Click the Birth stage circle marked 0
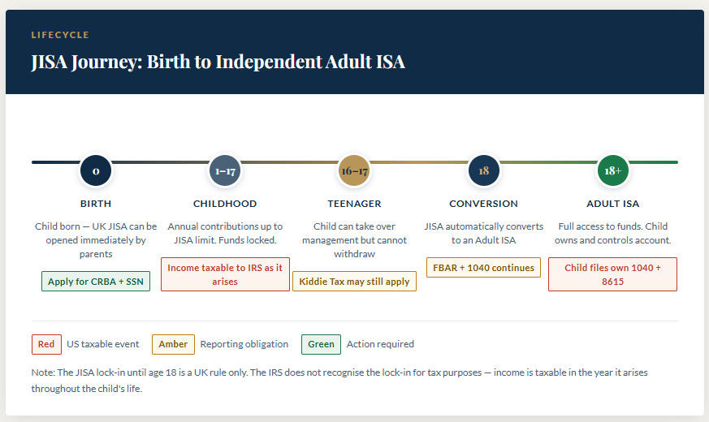Screen dimensions: 709x422 click(x=96, y=171)
